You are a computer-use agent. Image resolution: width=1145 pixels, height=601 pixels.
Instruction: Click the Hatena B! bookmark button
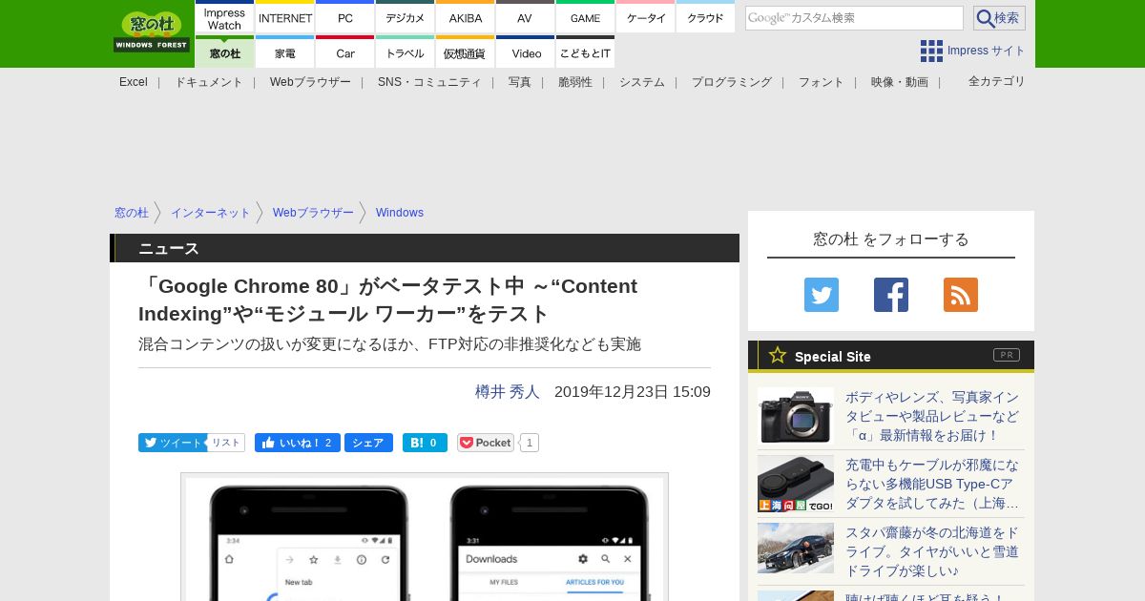pos(425,443)
